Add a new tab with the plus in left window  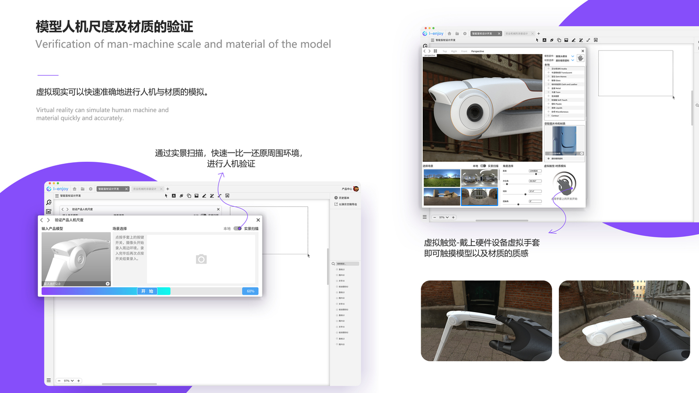point(167,189)
